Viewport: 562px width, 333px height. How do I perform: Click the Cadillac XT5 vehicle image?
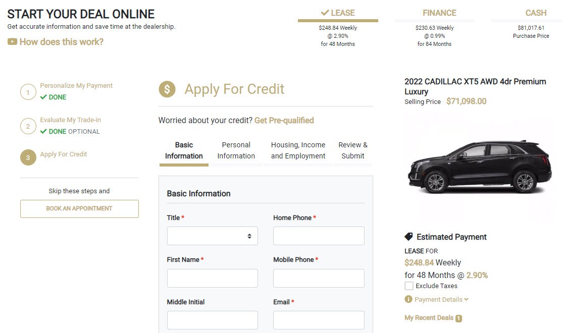(480, 168)
